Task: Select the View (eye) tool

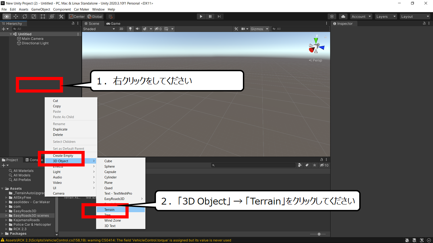Action: (x=7, y=17)
